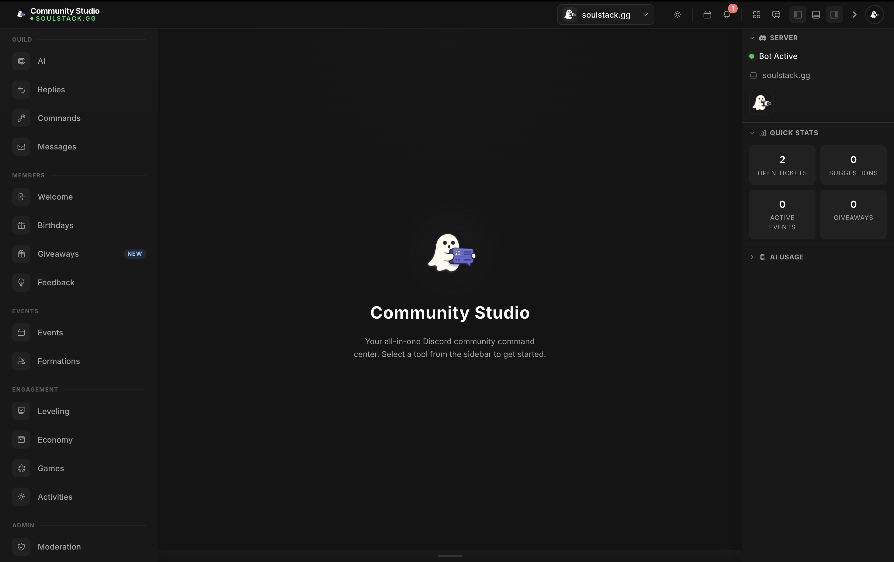Image resolution: width=894 pixels, height=562 pixels.
Task: Click the Messages envelope icon
Action: [21, 146]
